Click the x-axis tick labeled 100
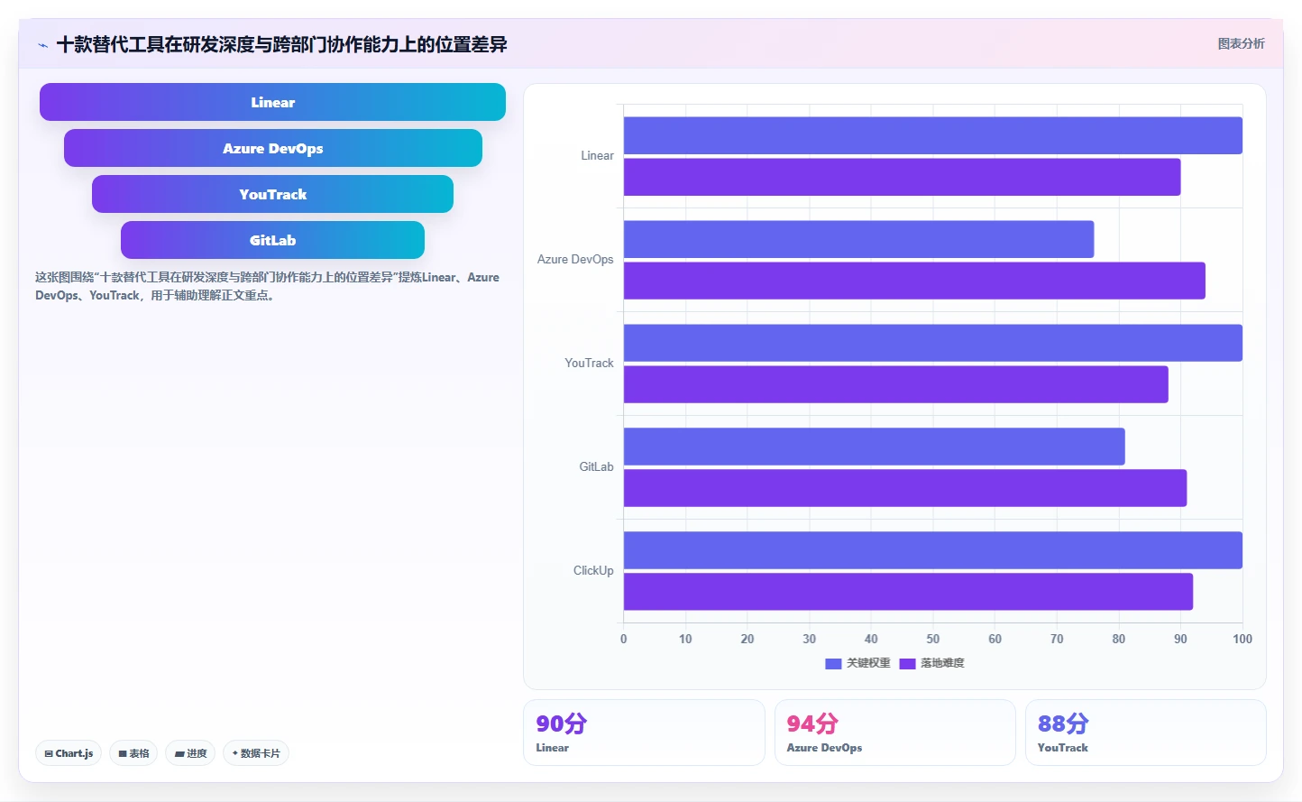The height and width of the screenshot is (802, 1302). click(1242, 639)
